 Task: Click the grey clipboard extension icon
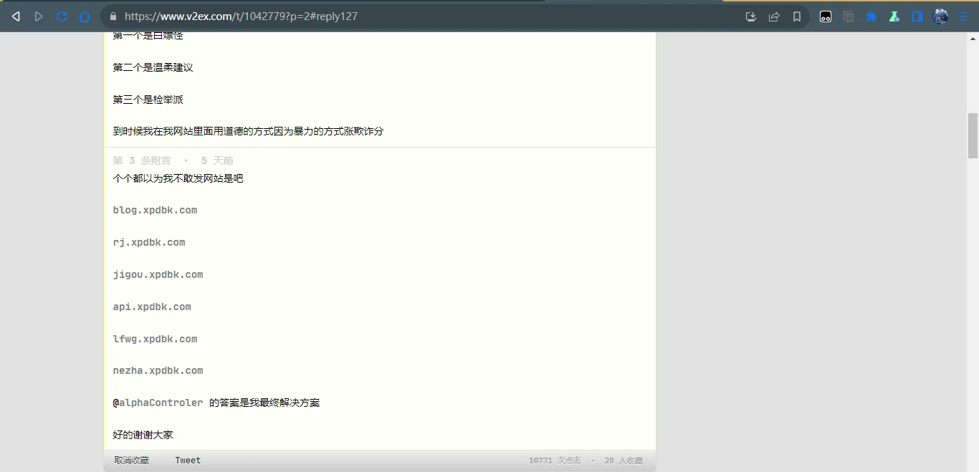click(x=849, y=16)
